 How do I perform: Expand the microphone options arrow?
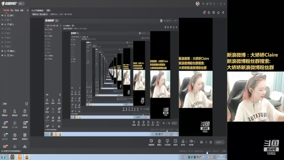tap(186, 142)
